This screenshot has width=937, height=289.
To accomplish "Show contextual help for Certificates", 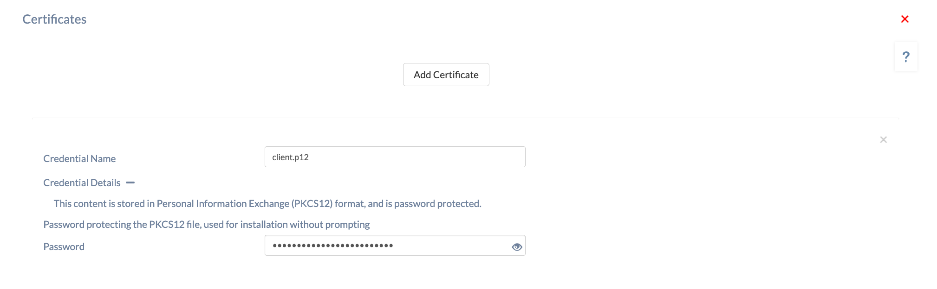I will [x=906, y=57].
